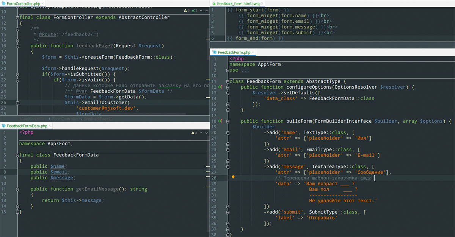The width and height of the screenshot is (455, 237).
Task: Collapse the getEmailMessage function fold marker
Action: (17, 189)
